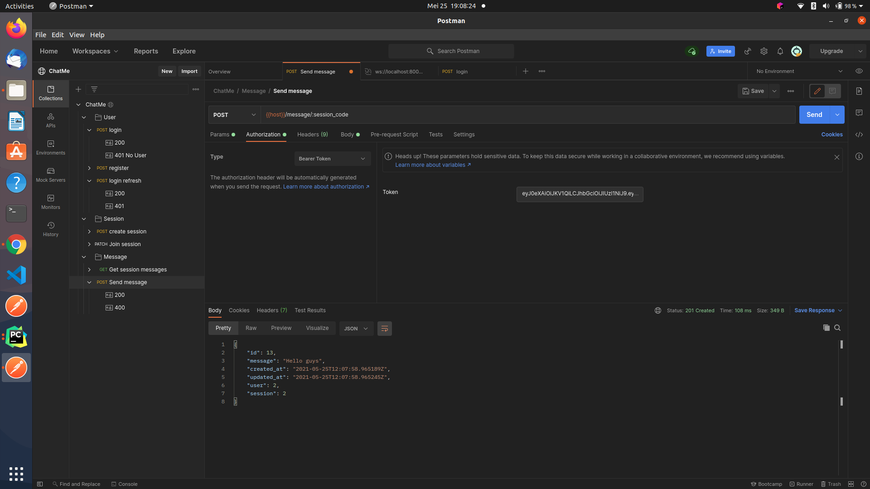Click the sync status cloud icon
Image resolution: width=870 pixels, height=489 pixels.
[x=692, y=51]
